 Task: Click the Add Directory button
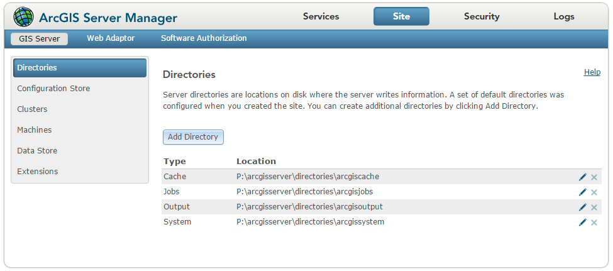point(193,137)
